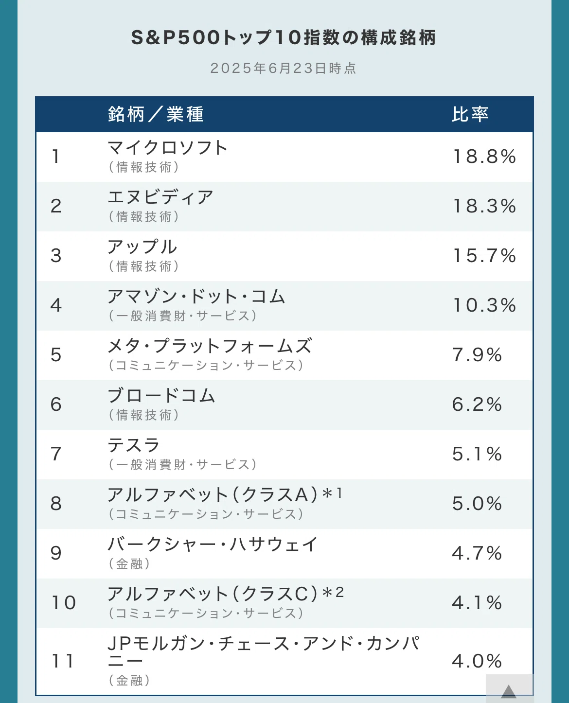
Task: Click the アップル company name
Action: pyautogui.click(x=142, y=246)
